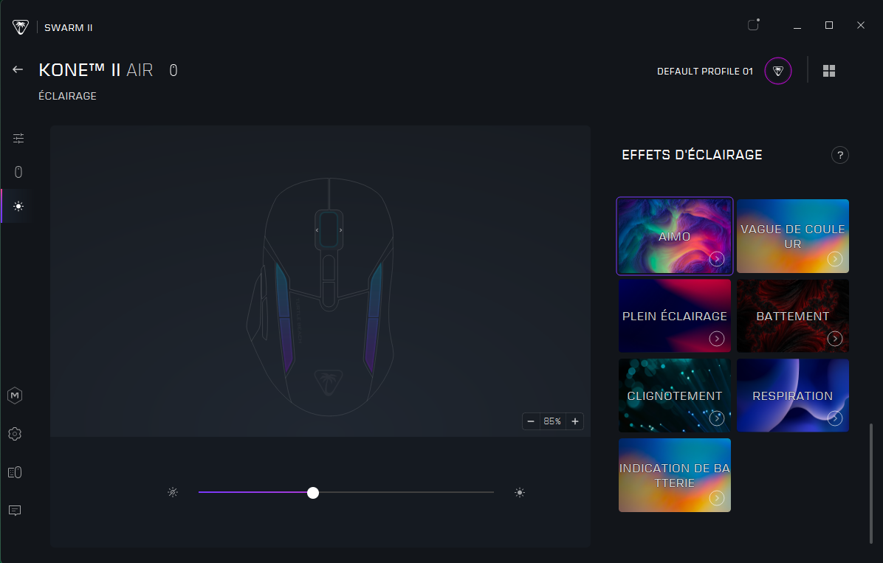Screen dimensions: 883x563
Task: Expand the Battement effect arrow
Action: coord(834,339)
